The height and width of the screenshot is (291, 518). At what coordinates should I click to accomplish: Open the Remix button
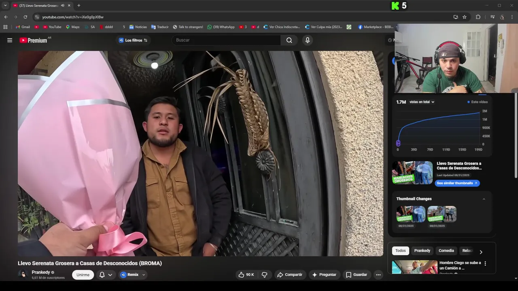129,275
